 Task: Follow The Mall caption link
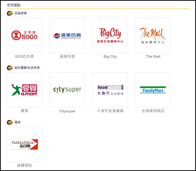153,57
